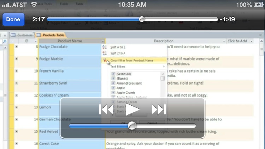265x149 pixels.
Task: Skip forward to next track
Action: 159,110
